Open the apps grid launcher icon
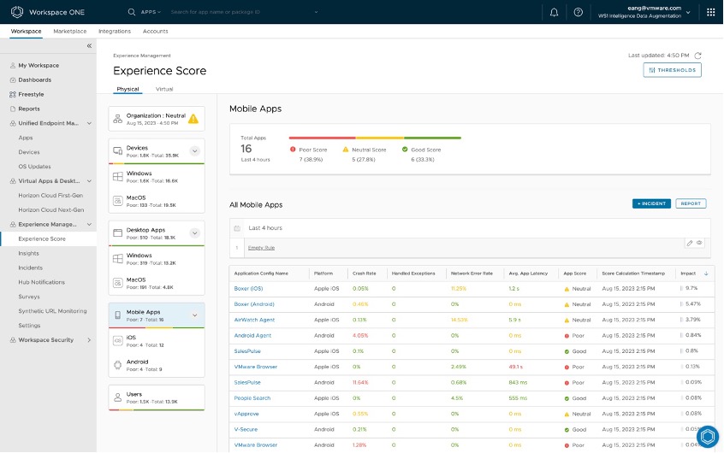This screenshot has height=453, width=724. pyautogui.click(x=710, y=12)
